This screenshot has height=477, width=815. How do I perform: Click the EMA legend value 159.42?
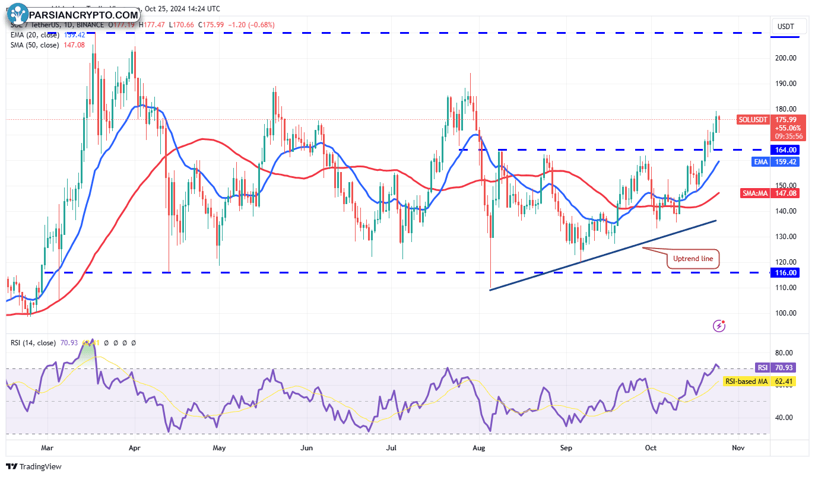[74, 35]
